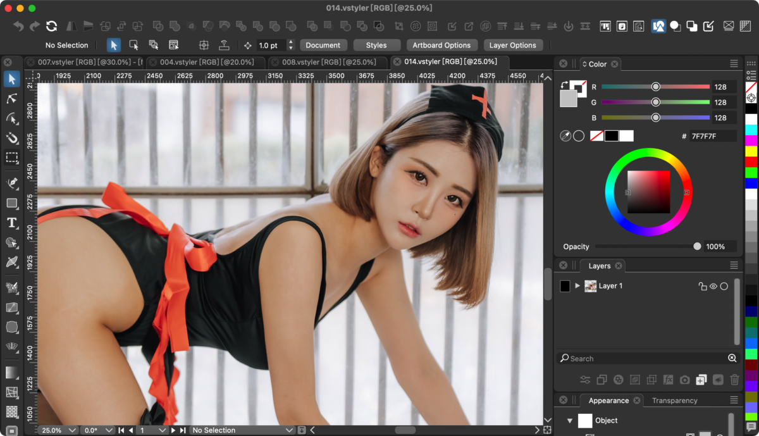Clear the Layers search field
This screenshot has height=436, width=759.
732,358
